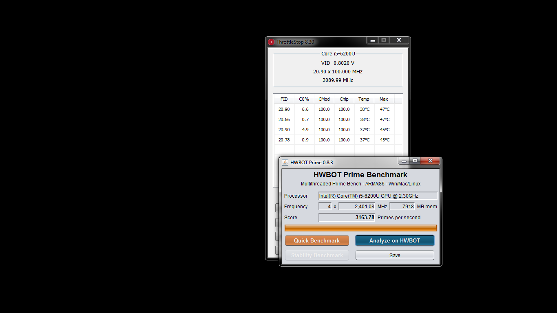557x313 pixels.
Task: Close the ThrottleStop 8.30 window
Action: point(399,40)
